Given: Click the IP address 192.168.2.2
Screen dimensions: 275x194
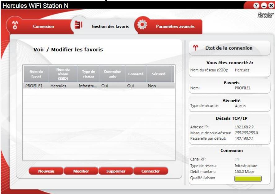Looking at the screenshot, I should tap(244, 127).
